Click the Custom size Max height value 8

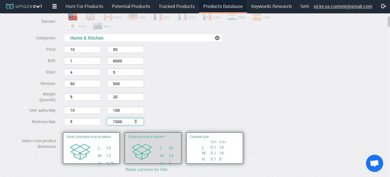(220, 159)
